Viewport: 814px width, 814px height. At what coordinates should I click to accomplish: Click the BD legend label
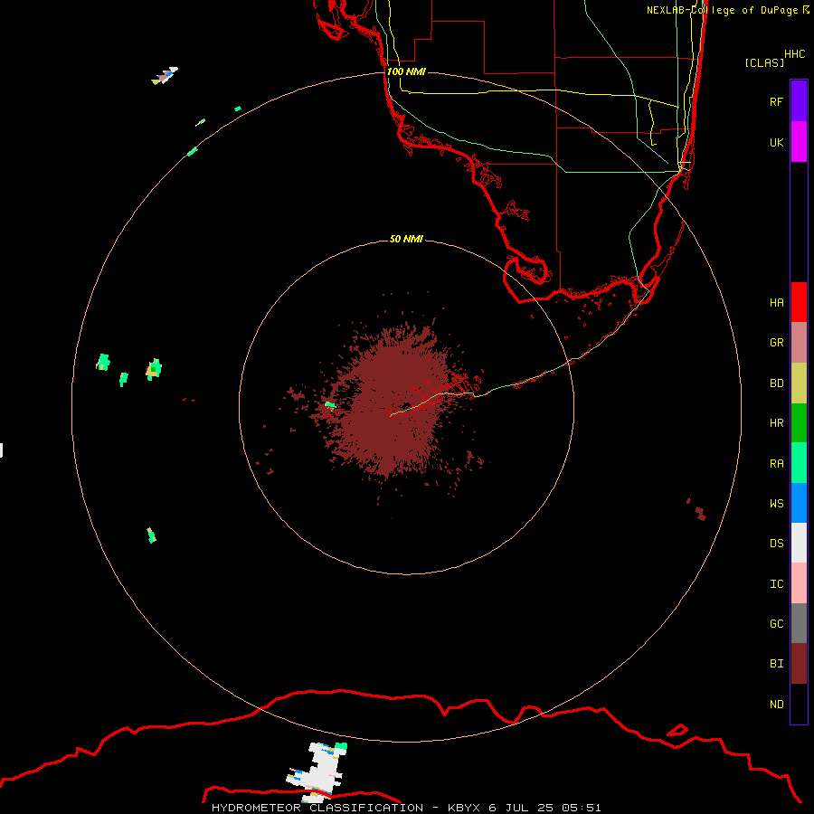(776, 383)
